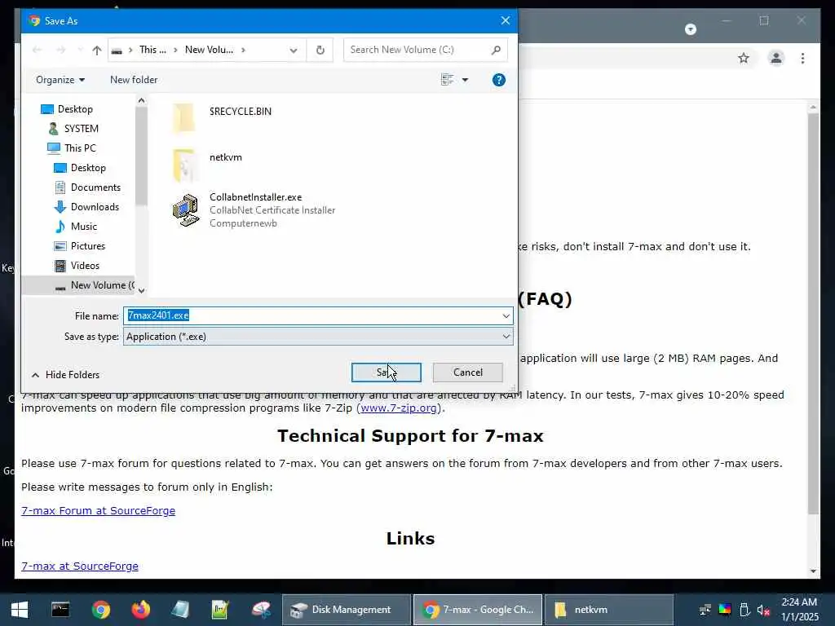
Task: Open Chrome profile avatar icon
Action: coord(776,58)
